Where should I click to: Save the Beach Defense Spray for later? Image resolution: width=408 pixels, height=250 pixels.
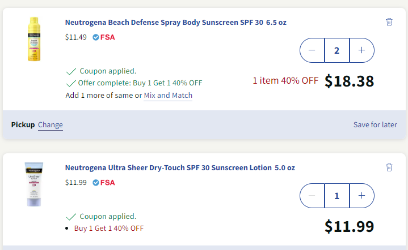pos(375,125)
